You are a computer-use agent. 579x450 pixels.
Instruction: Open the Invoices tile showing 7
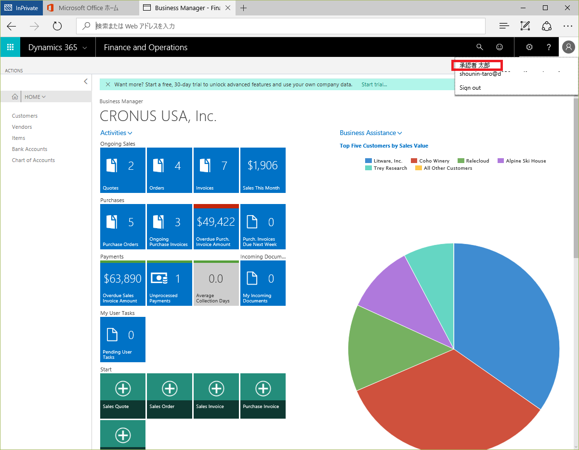click(216, 170)
